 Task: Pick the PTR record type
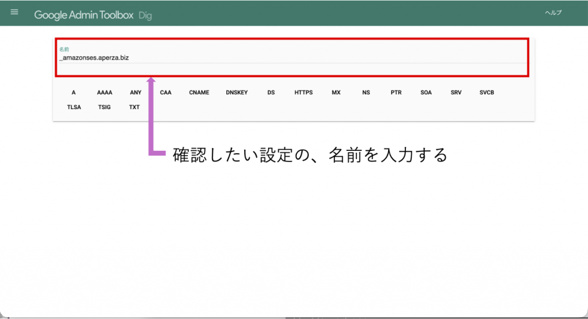(396, 92)
